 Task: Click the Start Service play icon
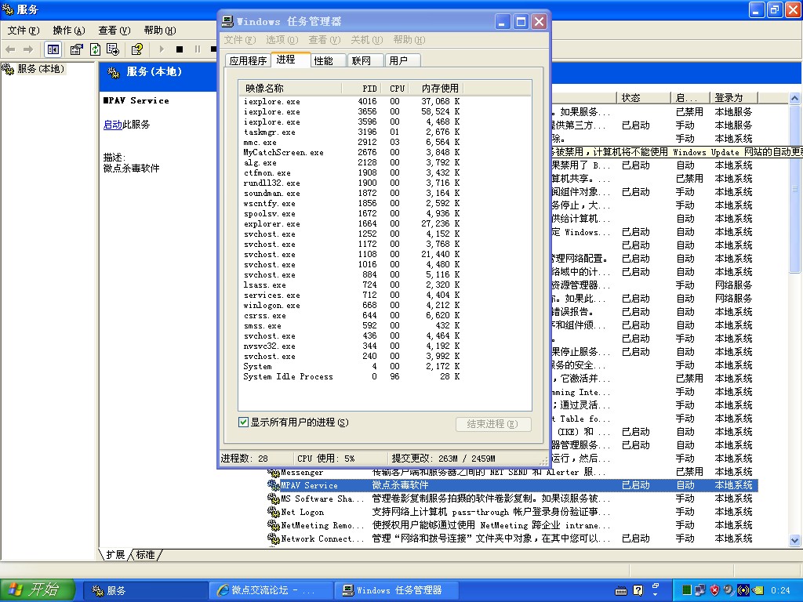(162, 49)
